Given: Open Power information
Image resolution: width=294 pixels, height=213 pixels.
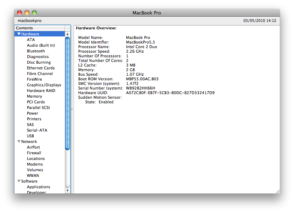Looking at the screenshot, I should click(x=33, y=113).
